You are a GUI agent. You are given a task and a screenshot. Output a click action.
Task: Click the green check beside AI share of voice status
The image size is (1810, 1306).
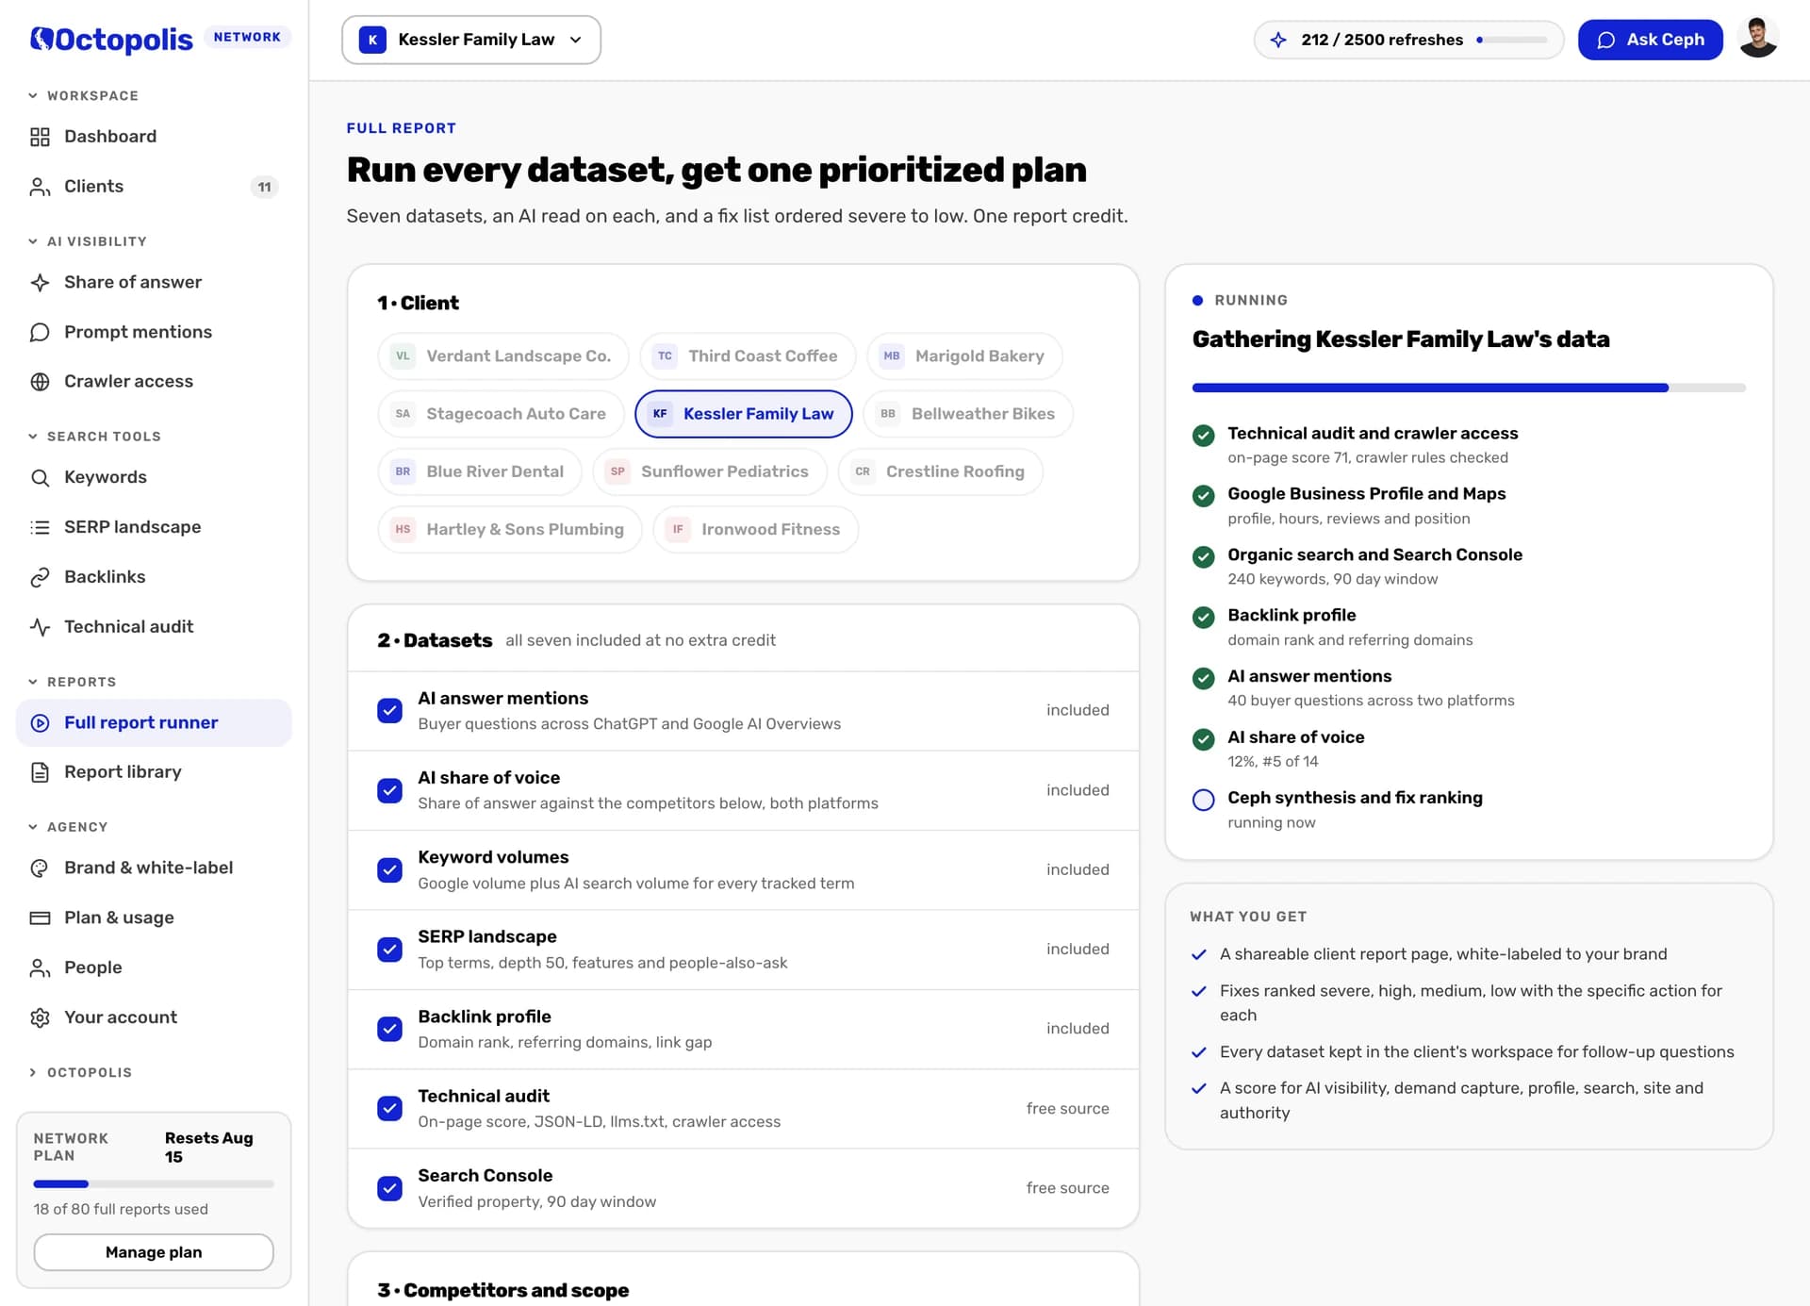coord(1203,739)
